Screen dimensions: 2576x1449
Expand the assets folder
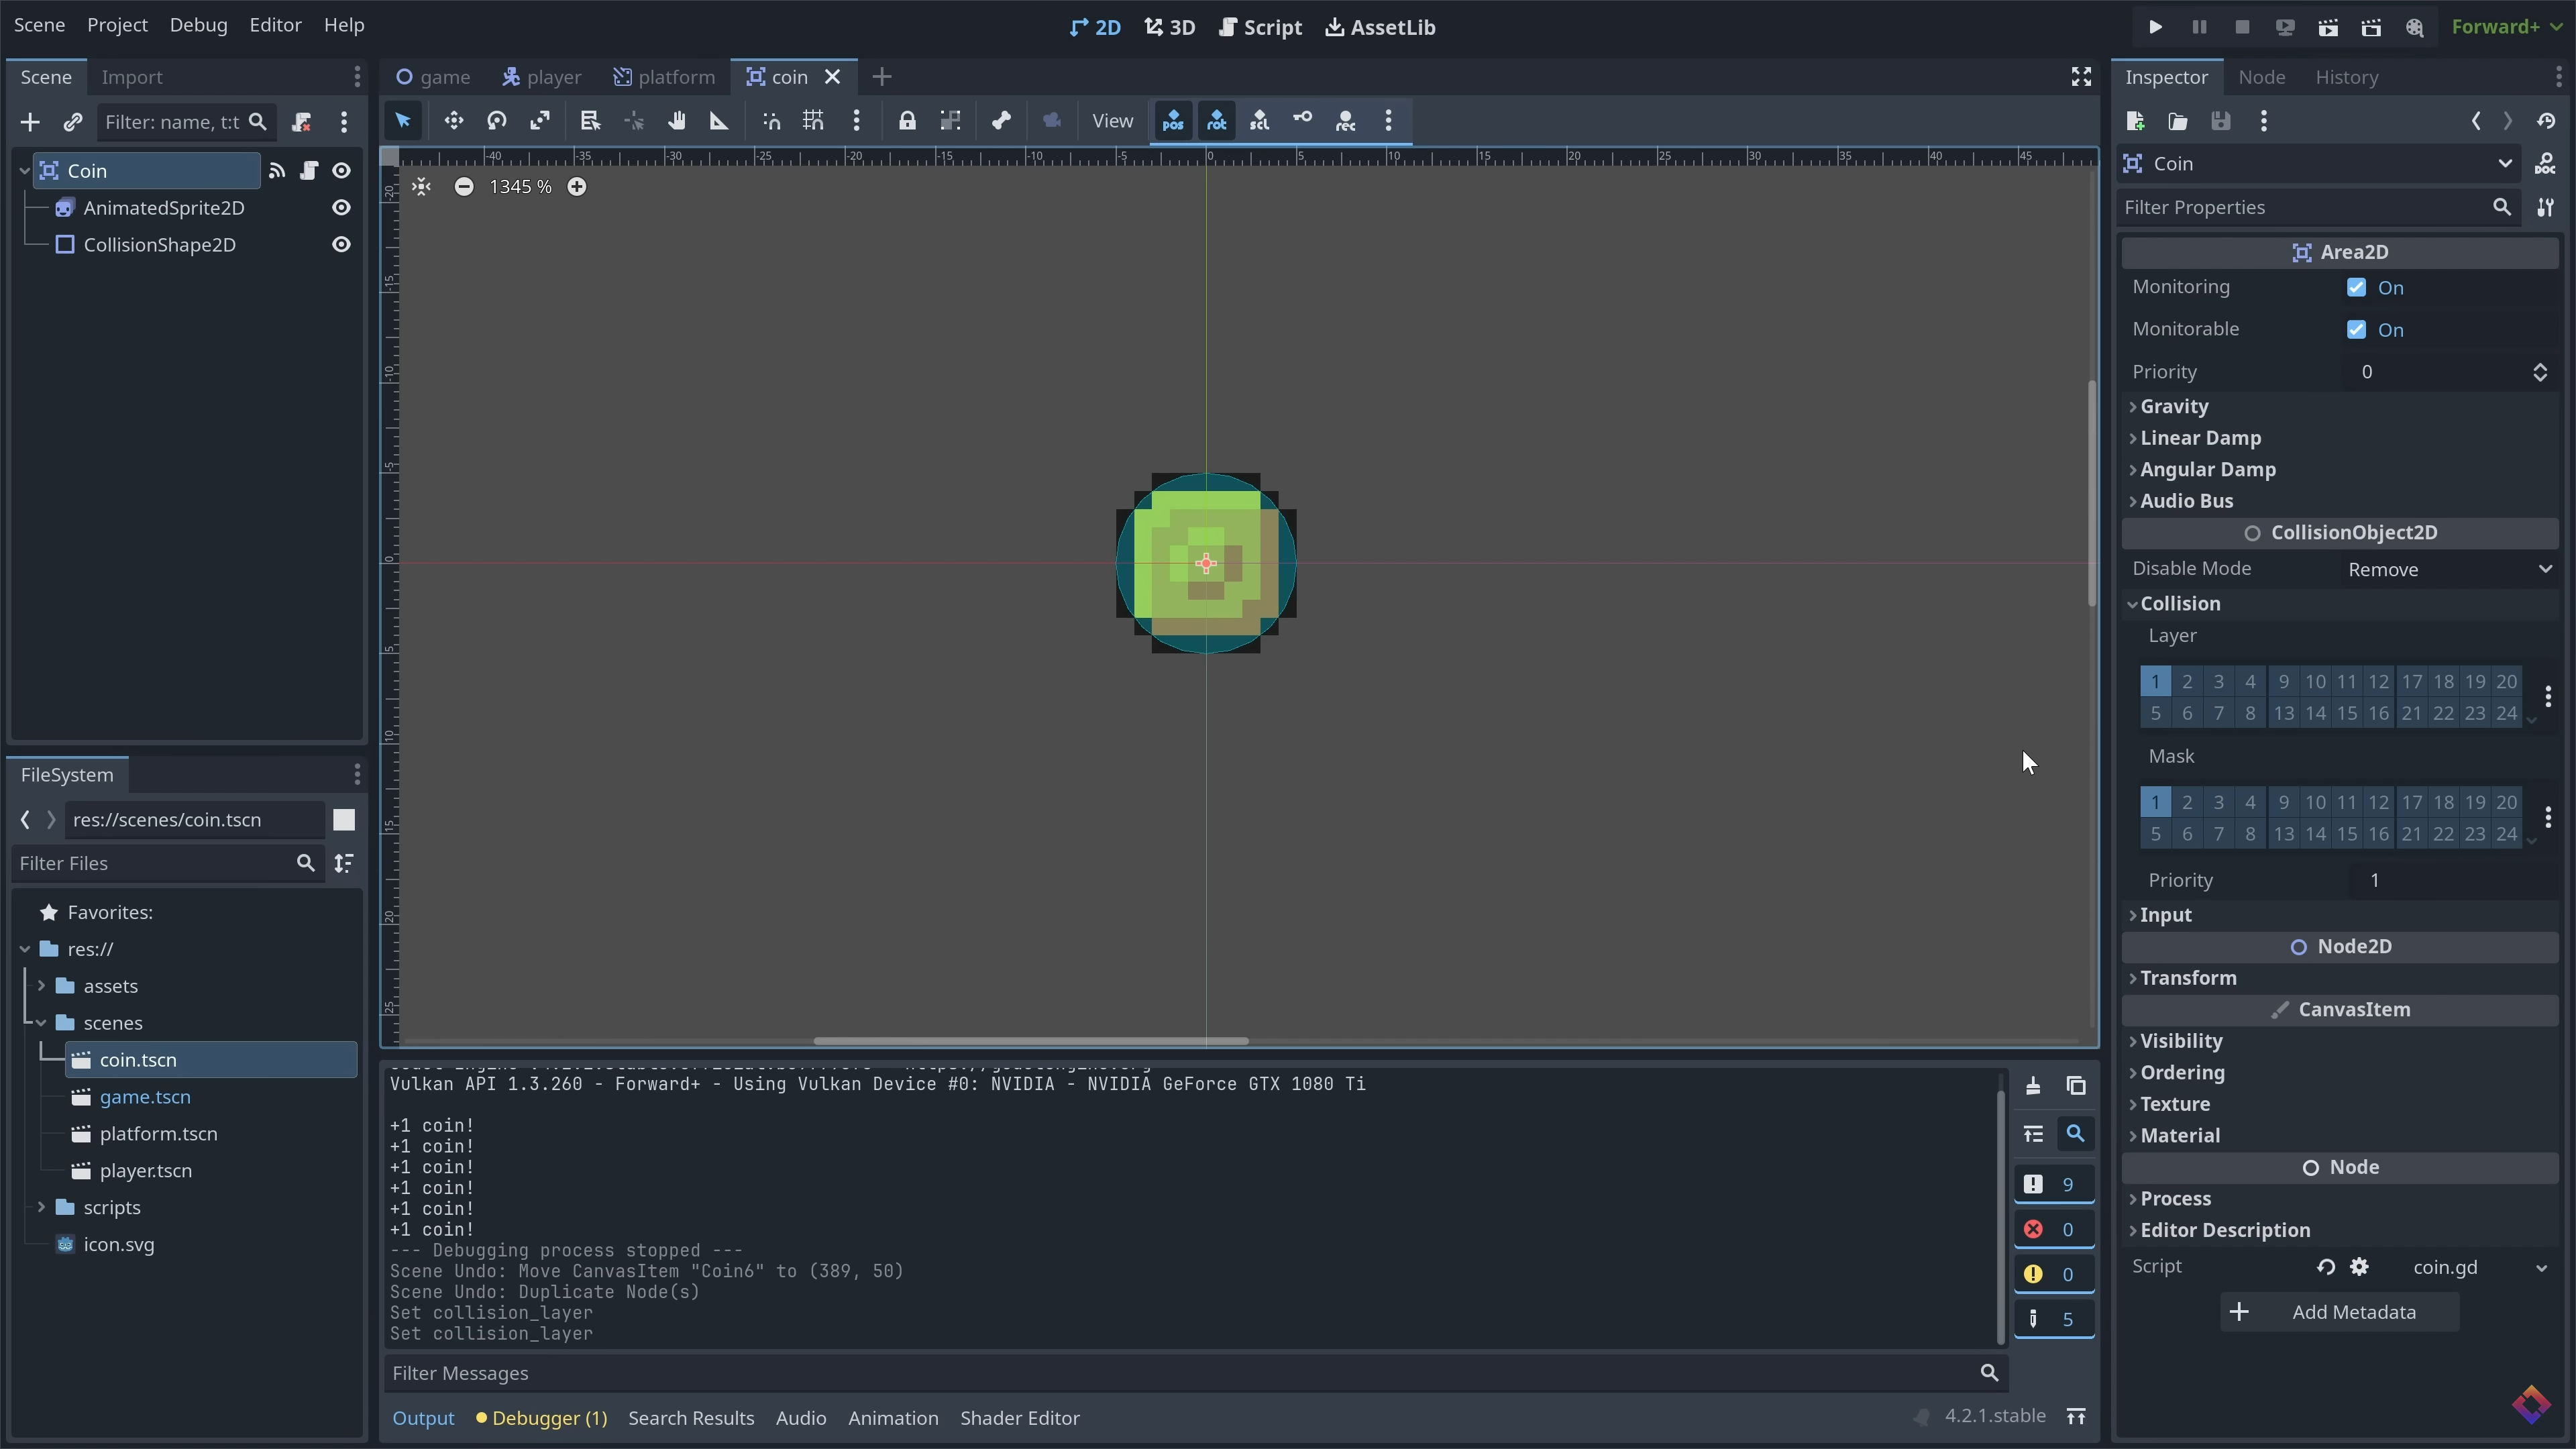pyautogui.click(x=42, y=986)
